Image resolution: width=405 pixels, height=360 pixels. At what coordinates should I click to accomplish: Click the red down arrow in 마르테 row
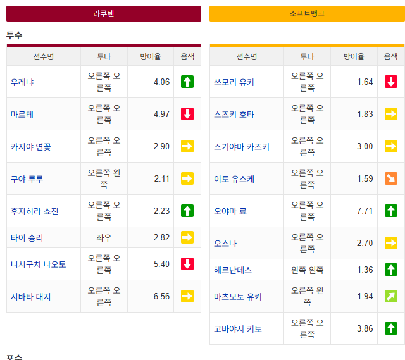click(187, 114)
